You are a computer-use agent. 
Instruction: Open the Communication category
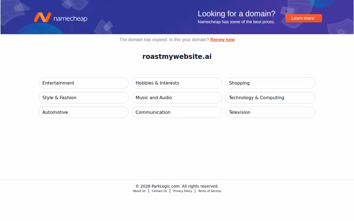pos(177,113)
